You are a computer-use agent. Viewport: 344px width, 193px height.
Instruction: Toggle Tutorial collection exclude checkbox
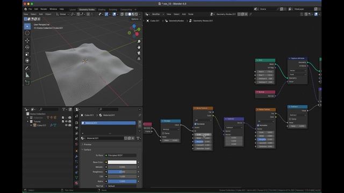[63, 122]
